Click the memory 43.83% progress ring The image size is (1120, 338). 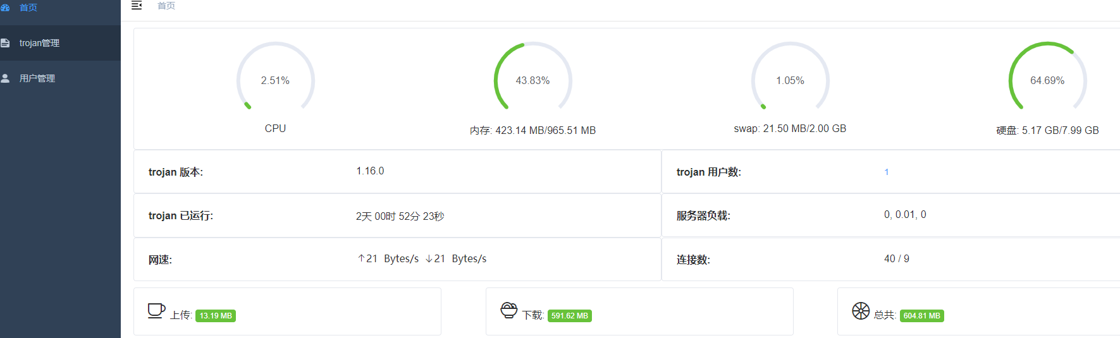[533, 80]
